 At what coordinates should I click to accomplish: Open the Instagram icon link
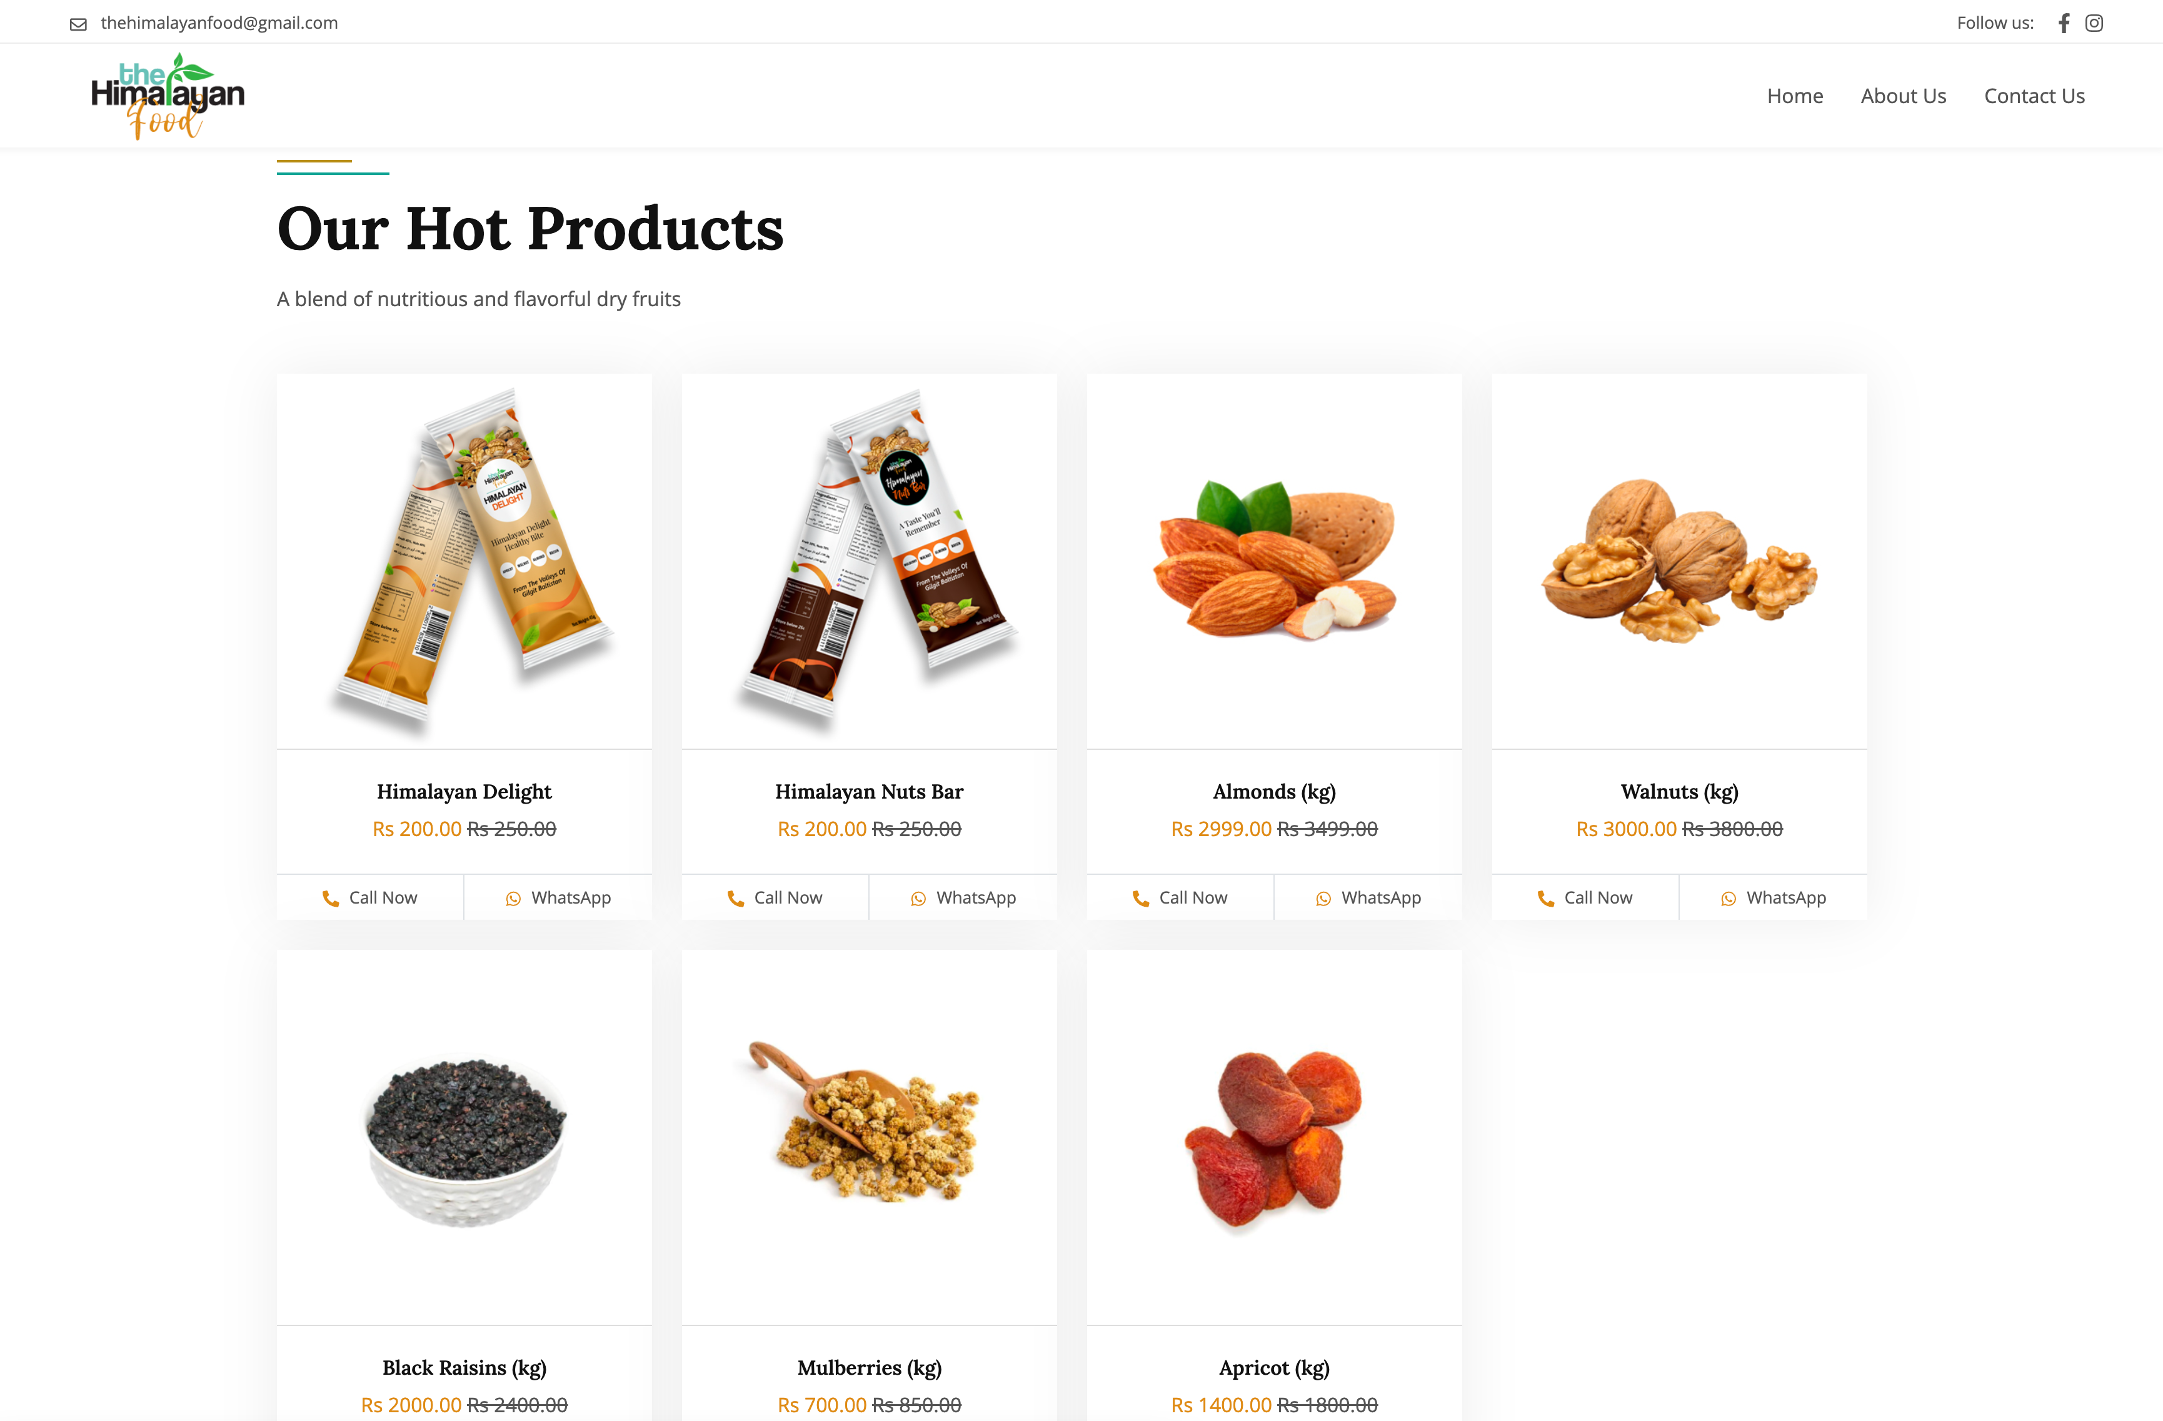click(x=2094, y=22)
